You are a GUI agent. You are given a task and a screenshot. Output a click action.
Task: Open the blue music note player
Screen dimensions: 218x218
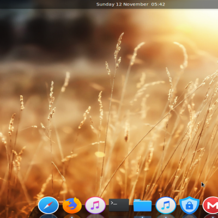[x=166, y=205]
